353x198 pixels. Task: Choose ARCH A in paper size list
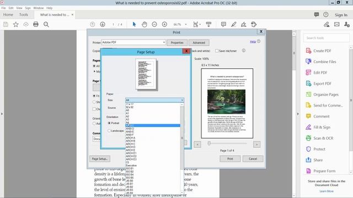coord(153,138)
